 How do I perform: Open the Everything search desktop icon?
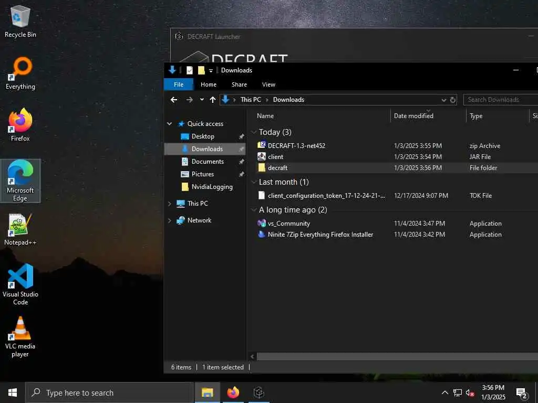coord(20,73)
